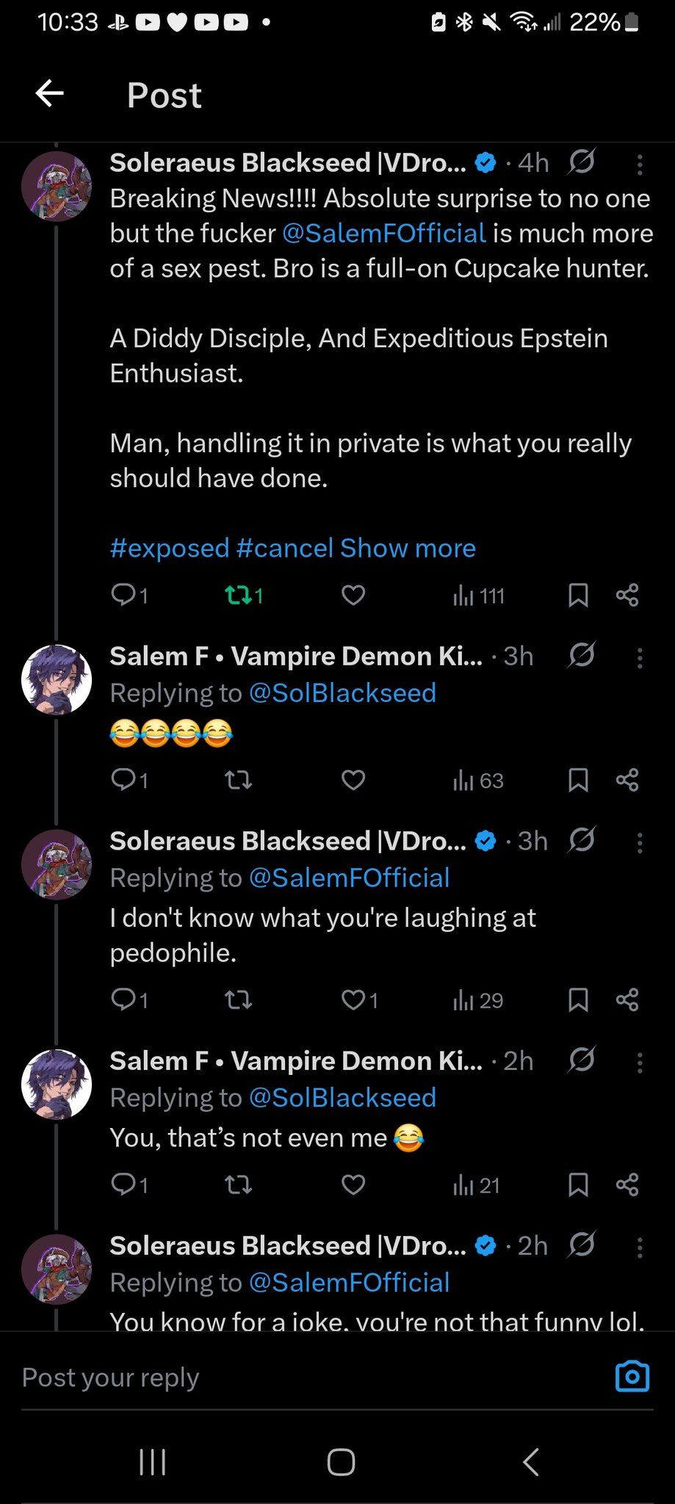Expand post text with Show more

(x=408, y=549)
